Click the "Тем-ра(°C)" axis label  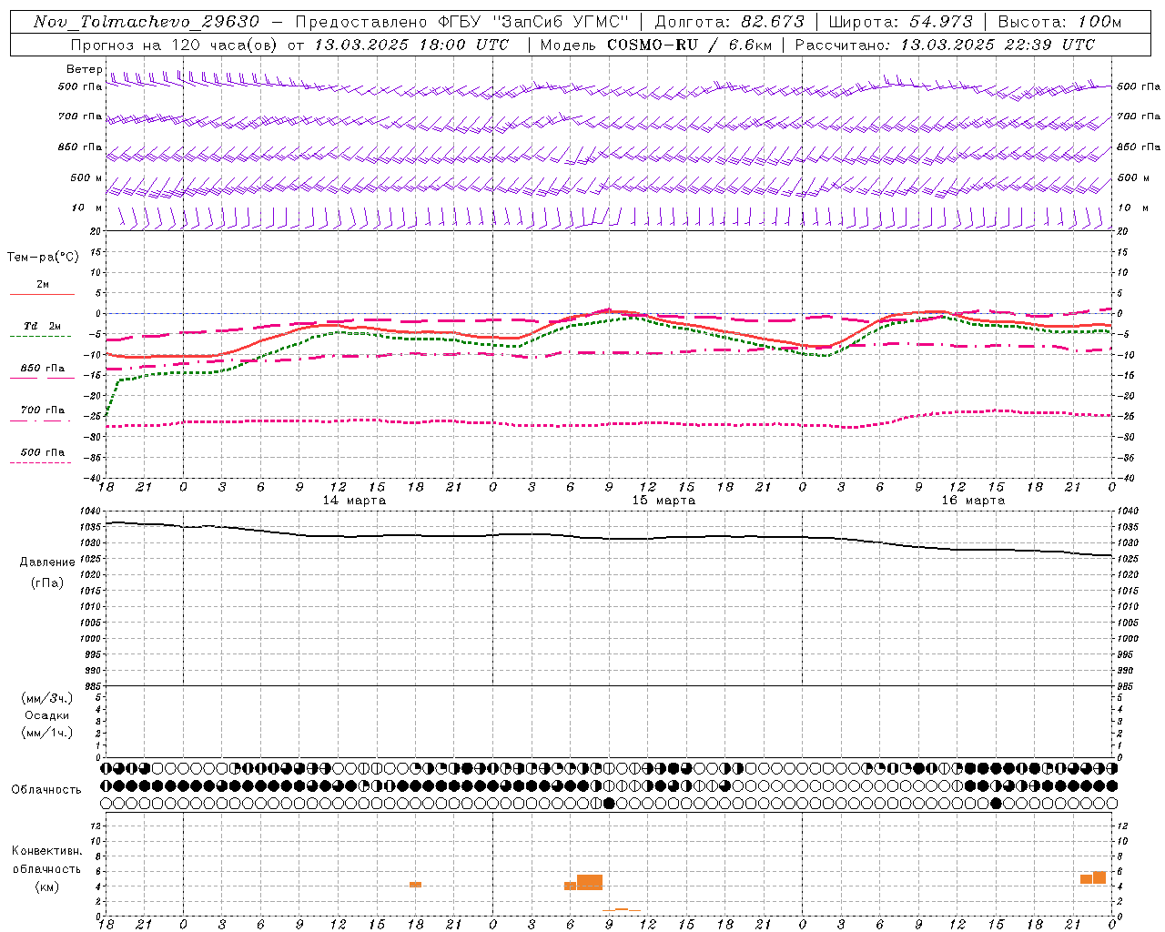pos(43,258)
